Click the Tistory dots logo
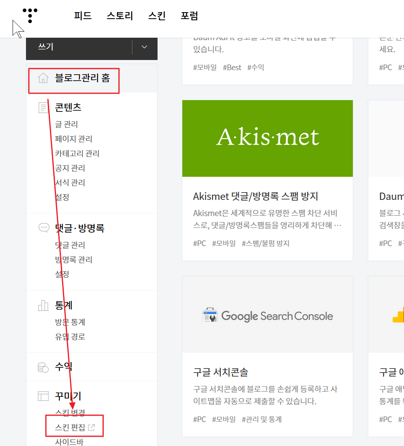Screen dimensions: 404x446 tap(30, 15)
